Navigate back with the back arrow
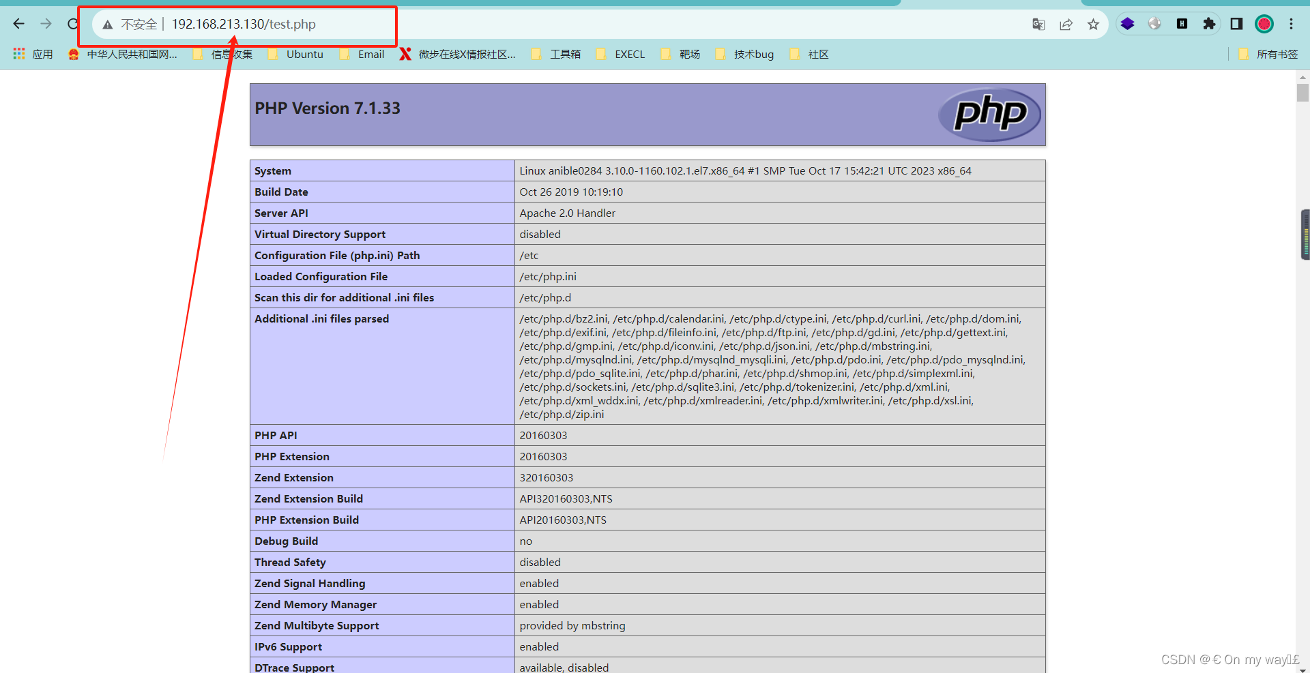Screen dimensions: 1310x673 pos(18,23)
